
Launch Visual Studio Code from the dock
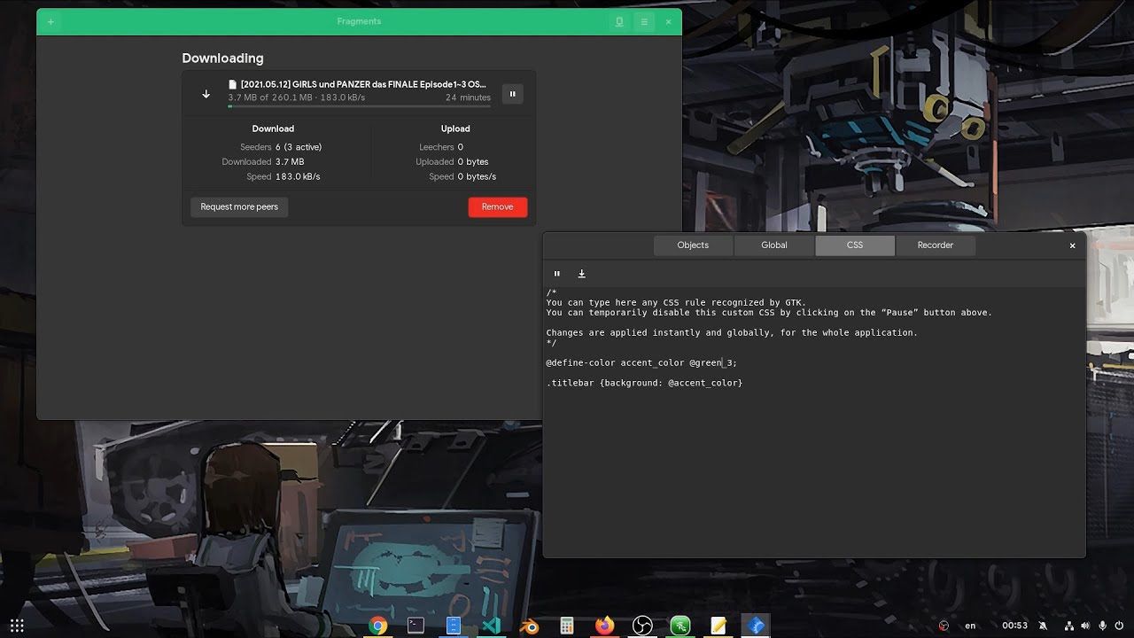click(492, 626)
